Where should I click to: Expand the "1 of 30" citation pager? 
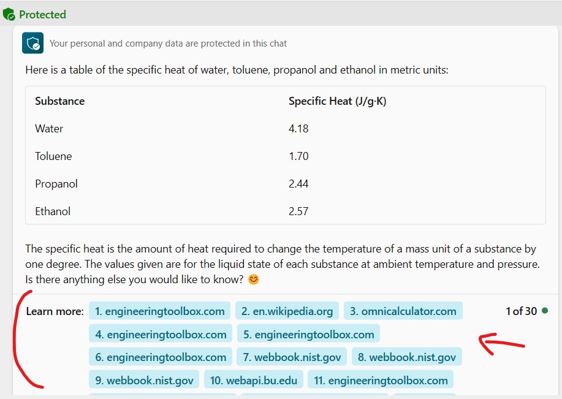point(521,311)
